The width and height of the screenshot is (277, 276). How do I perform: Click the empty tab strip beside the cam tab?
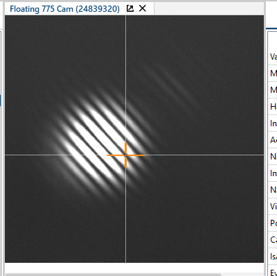pyautogui.click(x=209, y=9)
